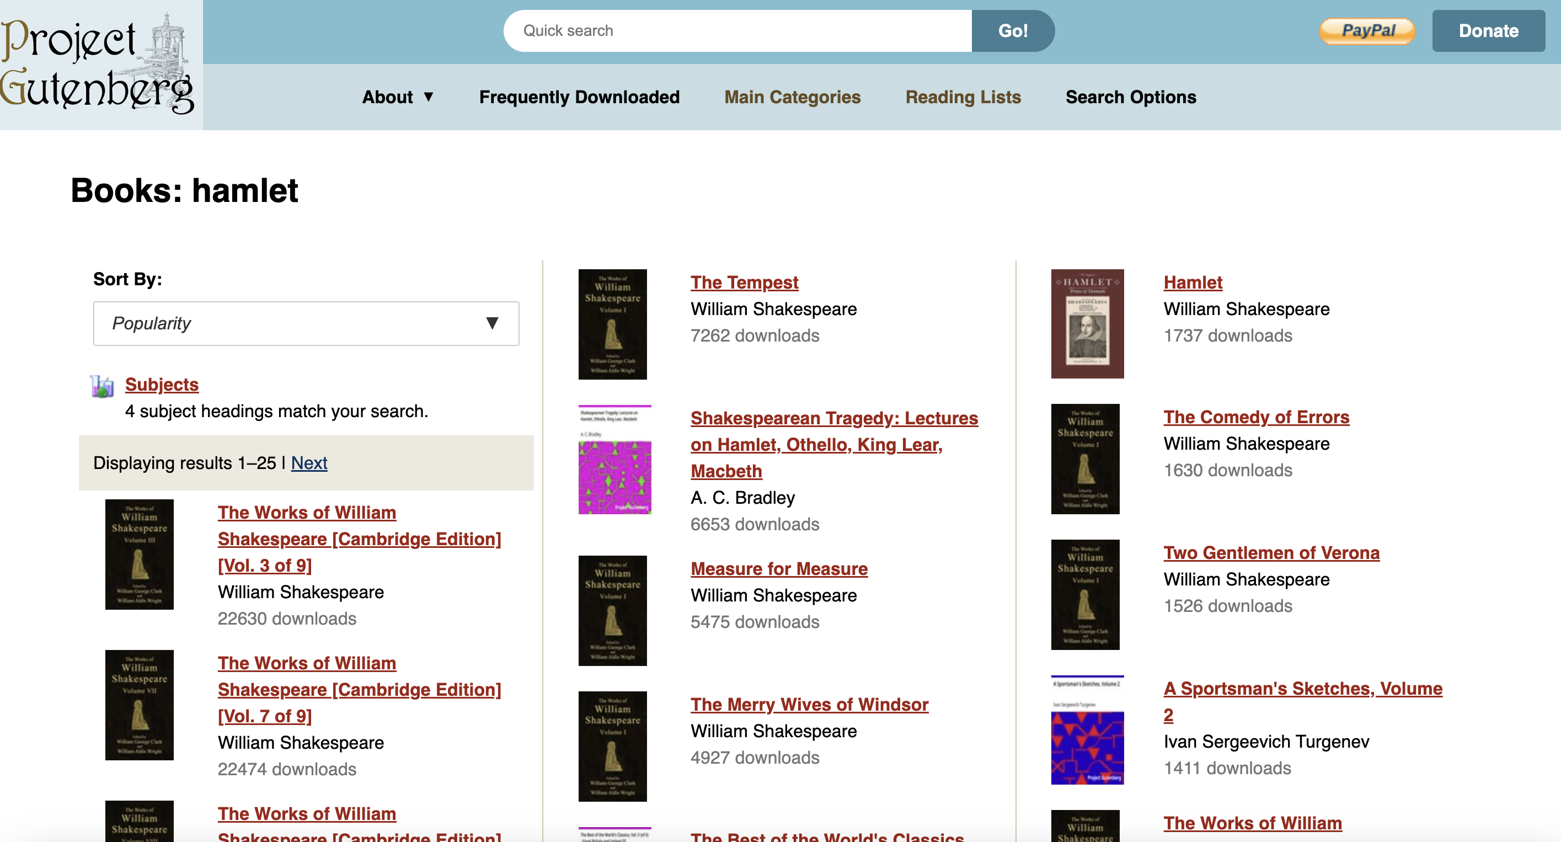Expand the Sort By Popularity dropdown

(306, 324)
